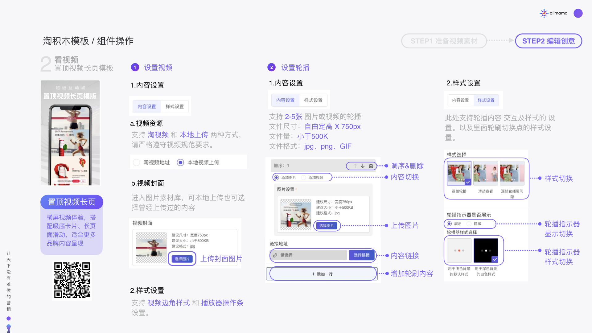592x333 pixels.
Task: Click the 淘积木模板 / 组件操作 page title
Action: pos(88,41)
